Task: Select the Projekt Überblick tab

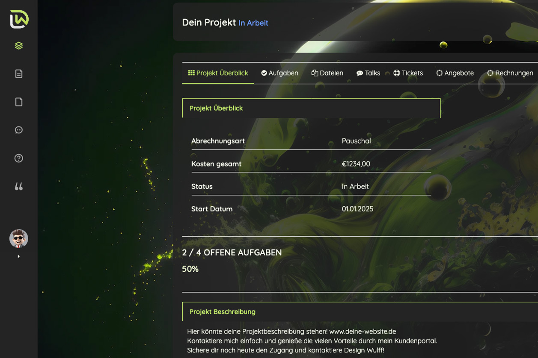Action: point(218,73)
